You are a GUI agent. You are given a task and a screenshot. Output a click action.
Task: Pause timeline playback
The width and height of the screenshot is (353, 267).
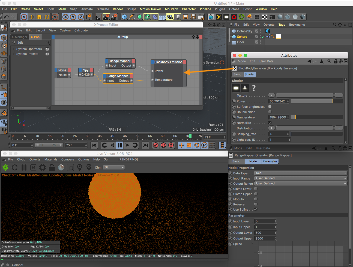tap(119, 145)
